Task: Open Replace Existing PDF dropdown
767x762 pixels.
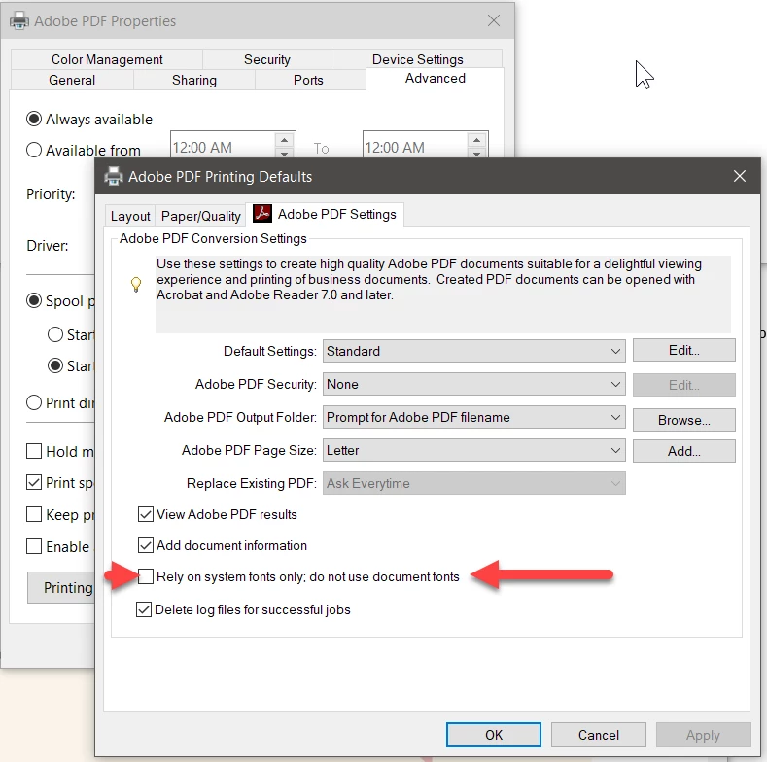Action: [473, 483]
